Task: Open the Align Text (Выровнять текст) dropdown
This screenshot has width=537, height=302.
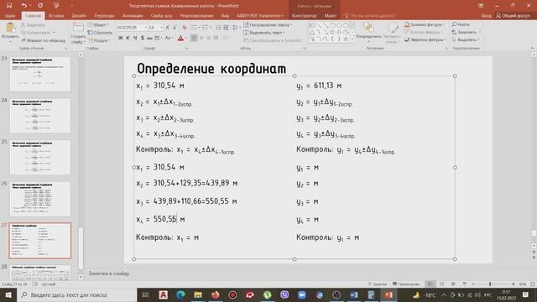Action: (264, 33)
